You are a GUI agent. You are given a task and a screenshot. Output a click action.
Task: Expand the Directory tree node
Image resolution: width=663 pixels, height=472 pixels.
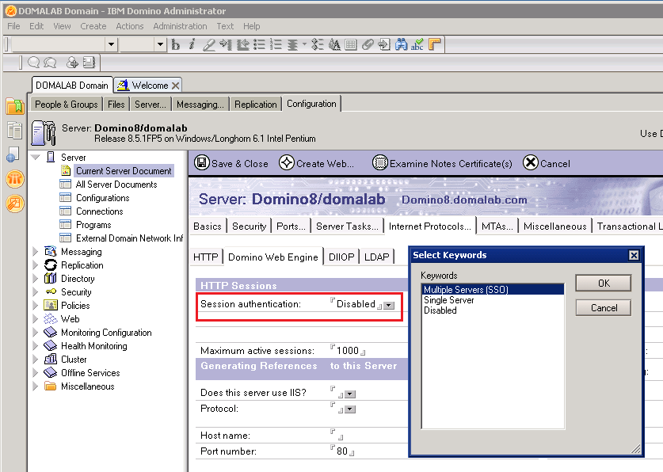coord(36,279)
